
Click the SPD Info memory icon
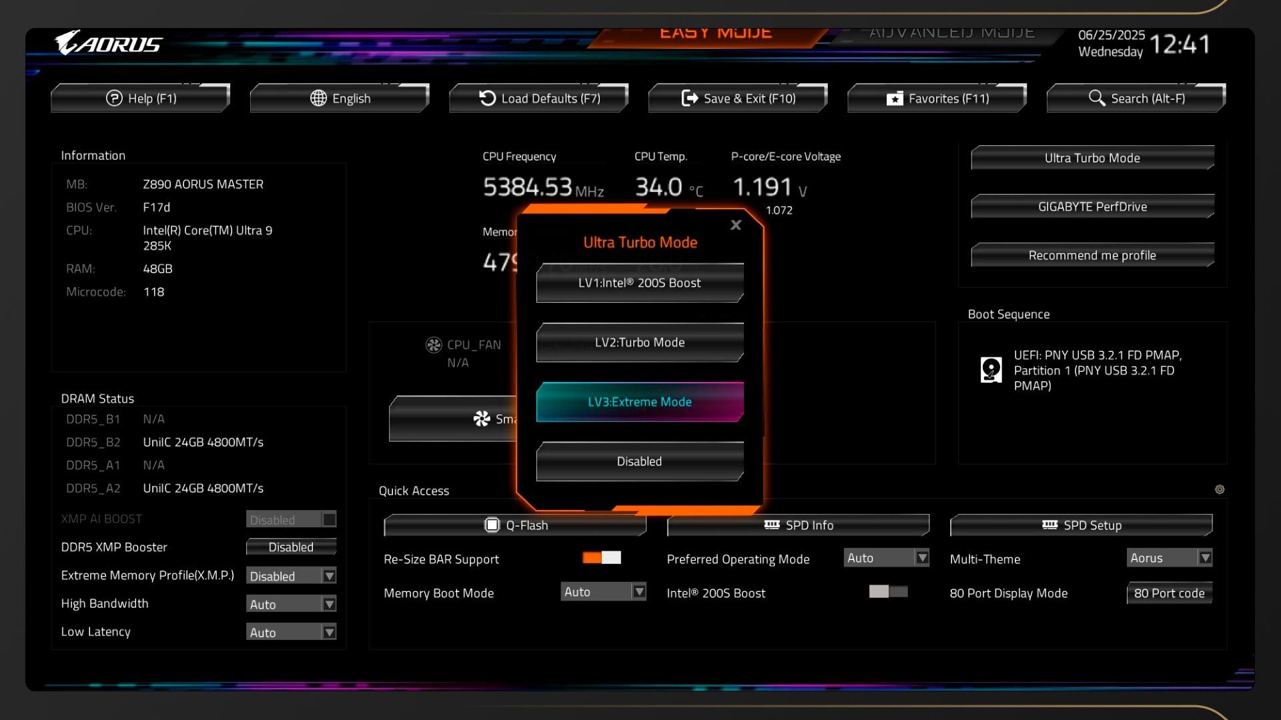[772, 525]
